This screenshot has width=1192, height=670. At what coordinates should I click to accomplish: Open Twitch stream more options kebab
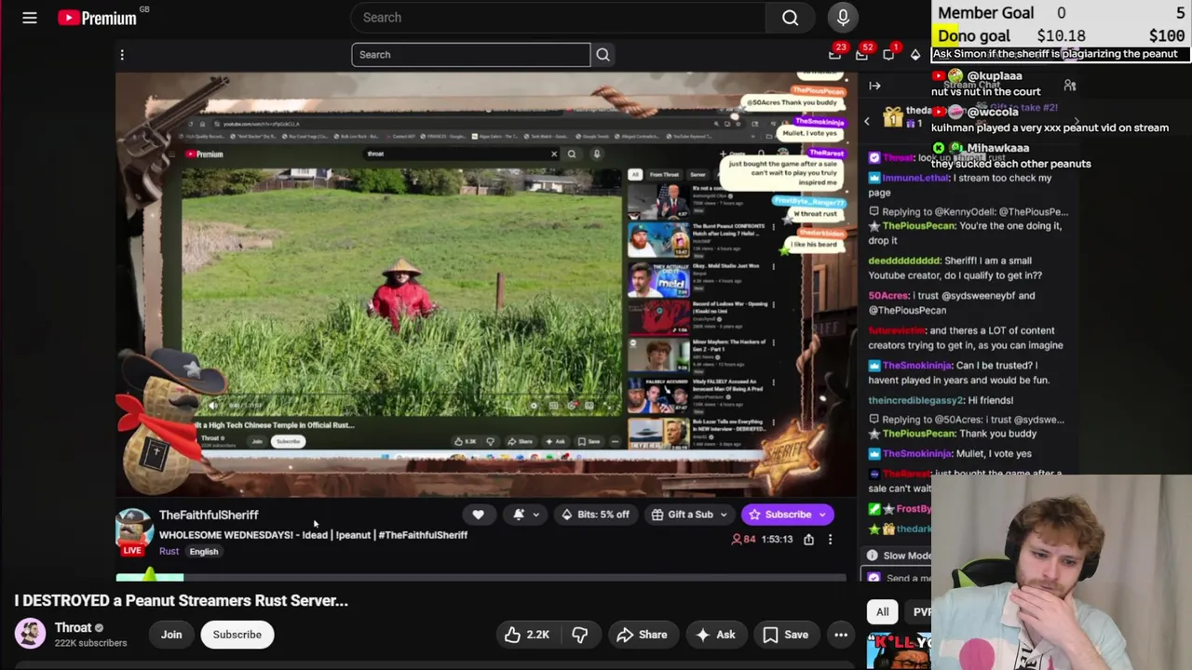(x=830, y=540)
